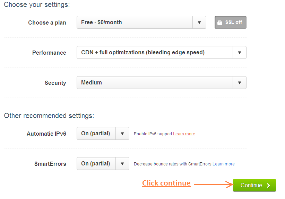Click the chevron icon on Continue button
285x199 pixels.
pyautogui.click(x=268, y=186)
